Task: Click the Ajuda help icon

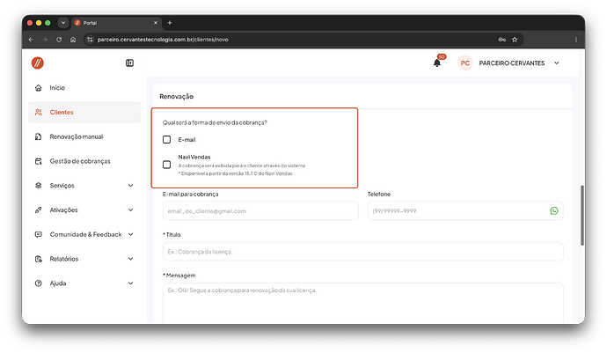Action: click(39, 283)
